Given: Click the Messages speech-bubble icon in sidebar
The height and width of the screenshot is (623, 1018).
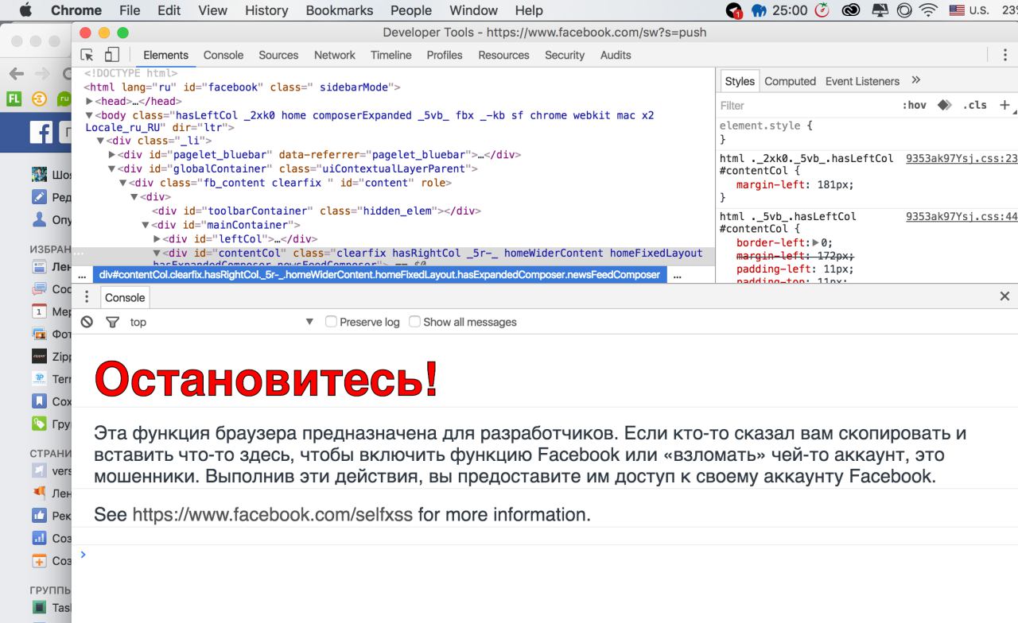Looking at the screenshot, I should point(37,290).
